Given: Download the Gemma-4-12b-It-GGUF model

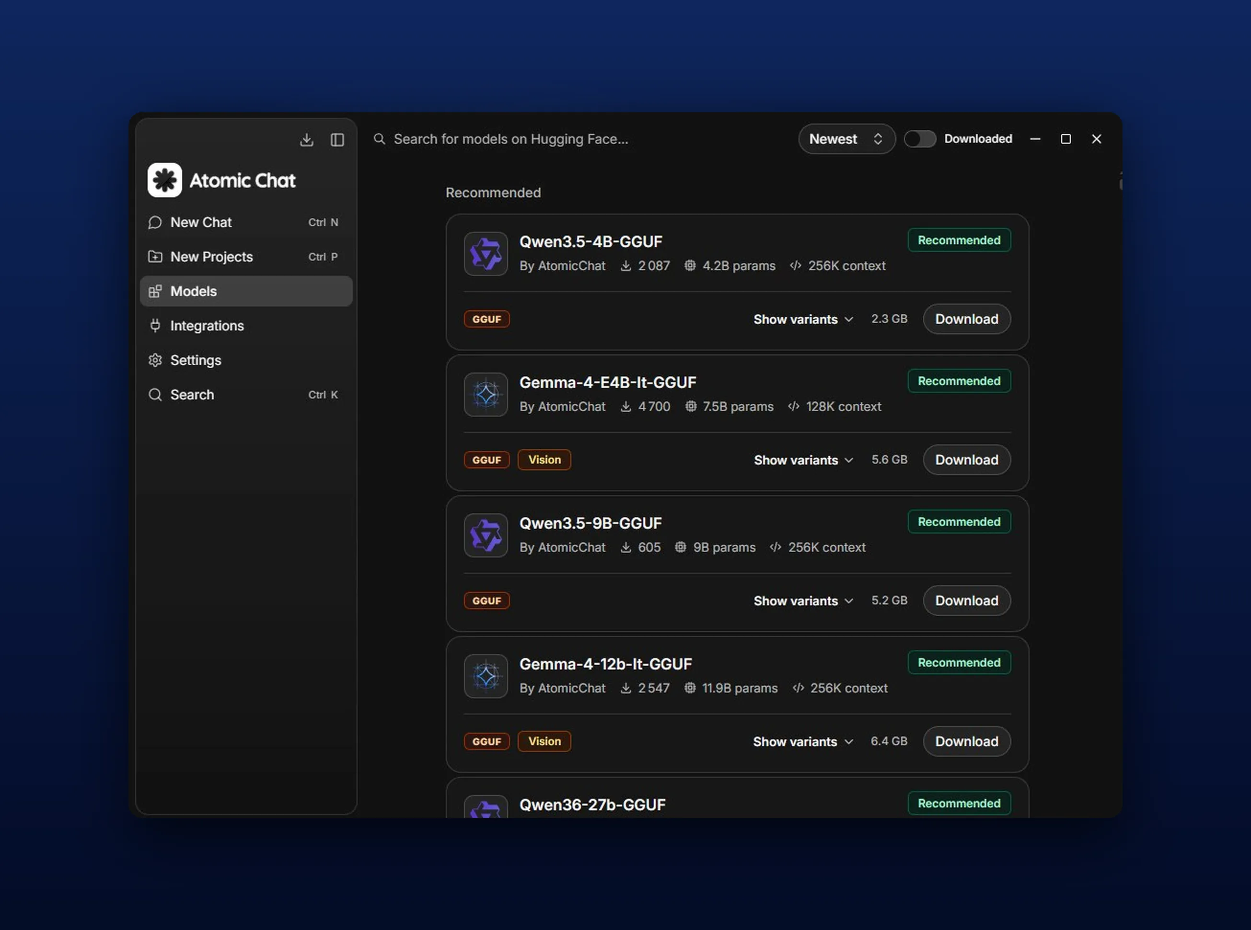Looking at the screenshot, I should point(966,741).
